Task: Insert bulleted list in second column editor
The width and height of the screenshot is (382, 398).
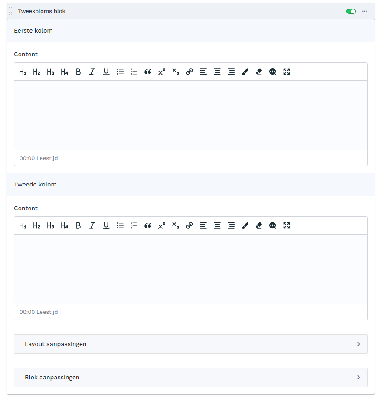Action: [120, 226]
